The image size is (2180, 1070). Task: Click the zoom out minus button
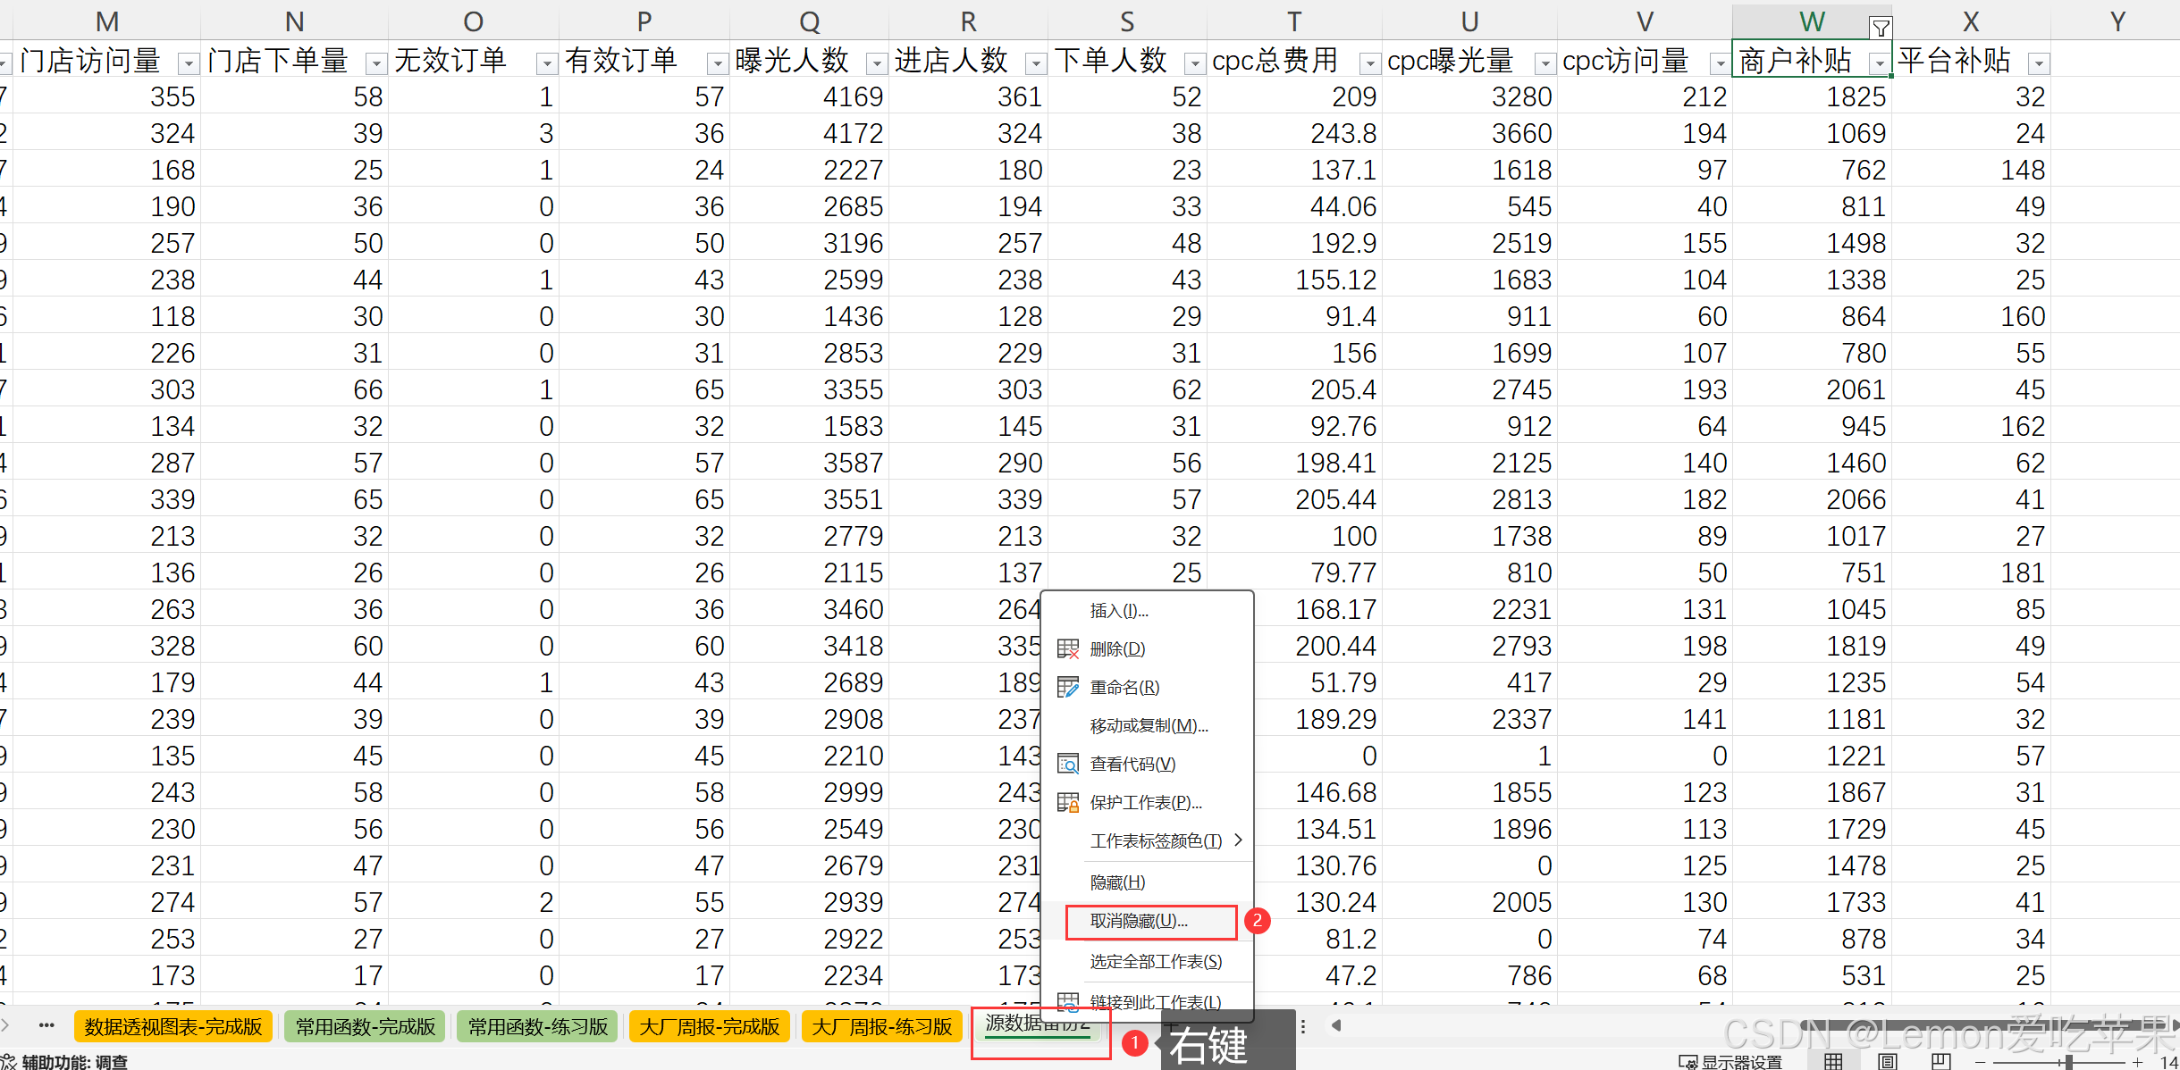click(1981, 1061)
